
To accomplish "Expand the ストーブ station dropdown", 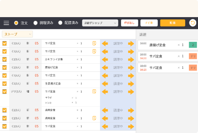I will 17,34.
